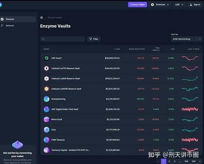This screenshot has height=164, width=204.
Task: Click the Guttastemning vault avatar
Action: point(46,99)
